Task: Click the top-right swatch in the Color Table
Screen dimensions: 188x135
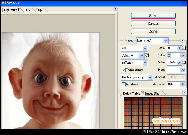Action: [180, 99]
